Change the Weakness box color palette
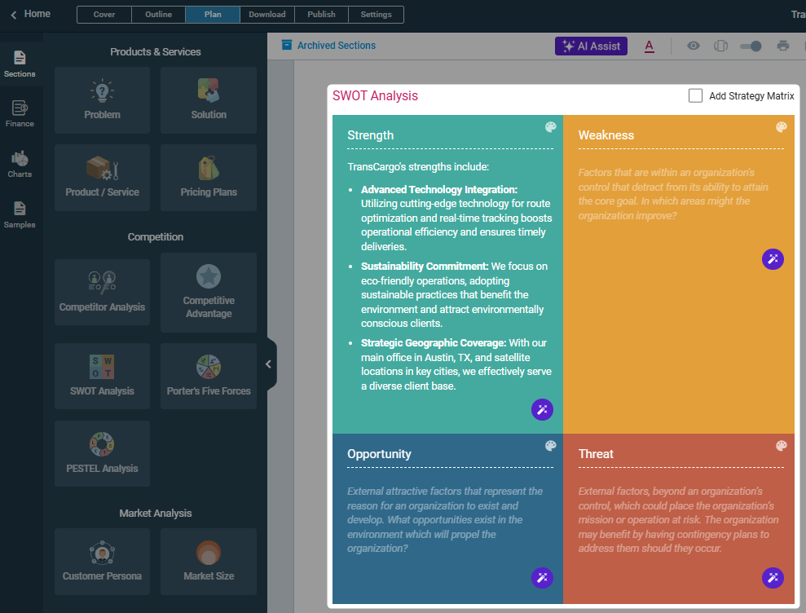Viewport: 806px width, 613px height. [x=782, y=127]
